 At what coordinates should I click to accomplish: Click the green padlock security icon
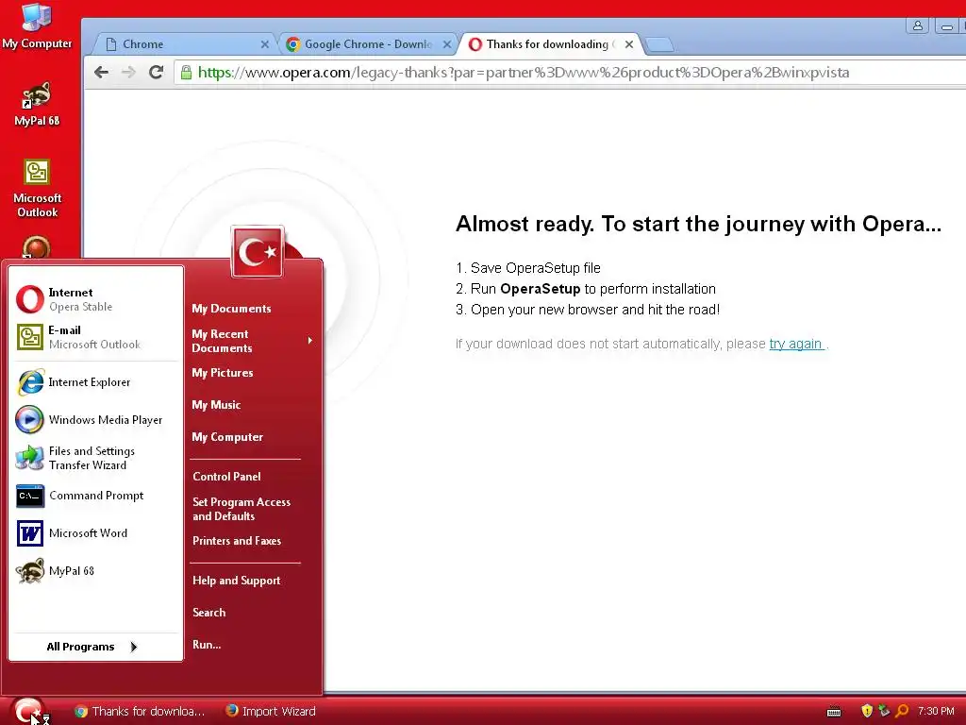click(x=186, y=72)
